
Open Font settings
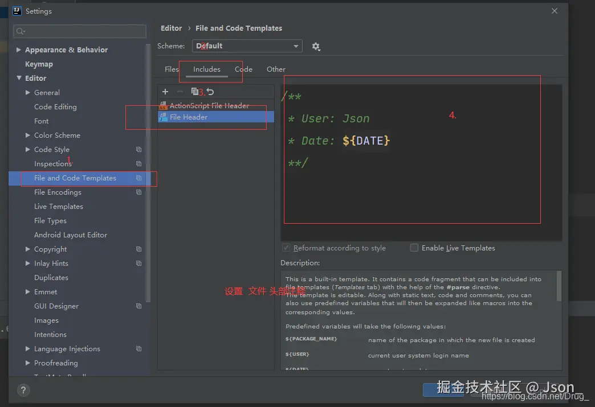42,121
